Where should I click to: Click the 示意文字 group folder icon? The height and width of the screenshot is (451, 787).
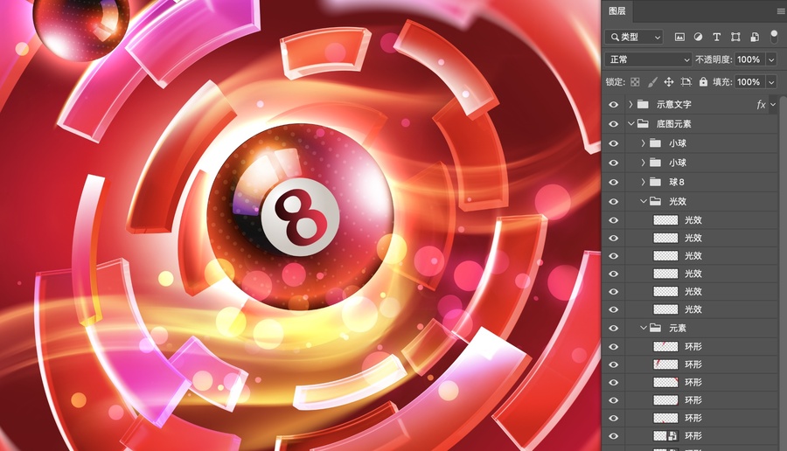(643, 104)
